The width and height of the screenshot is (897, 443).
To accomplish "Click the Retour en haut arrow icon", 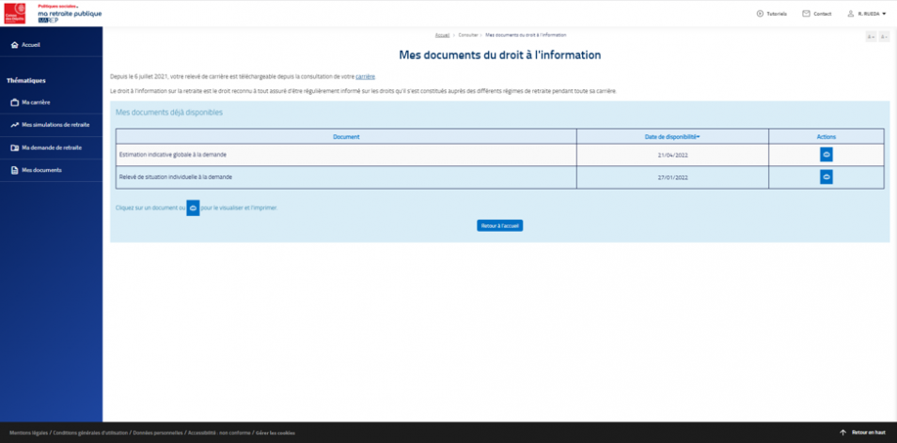I will click(842, 433).
